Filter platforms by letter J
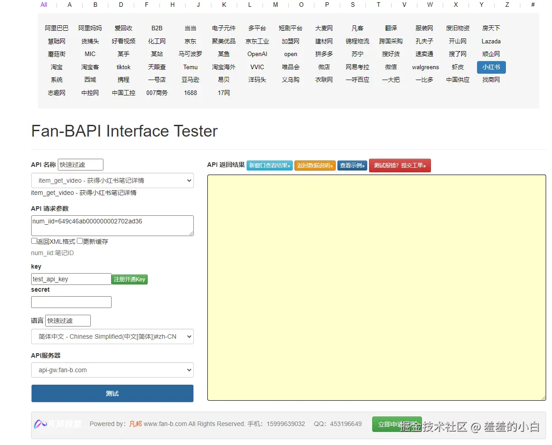Viewport: 552px width, 445px height. coord(198,5)
